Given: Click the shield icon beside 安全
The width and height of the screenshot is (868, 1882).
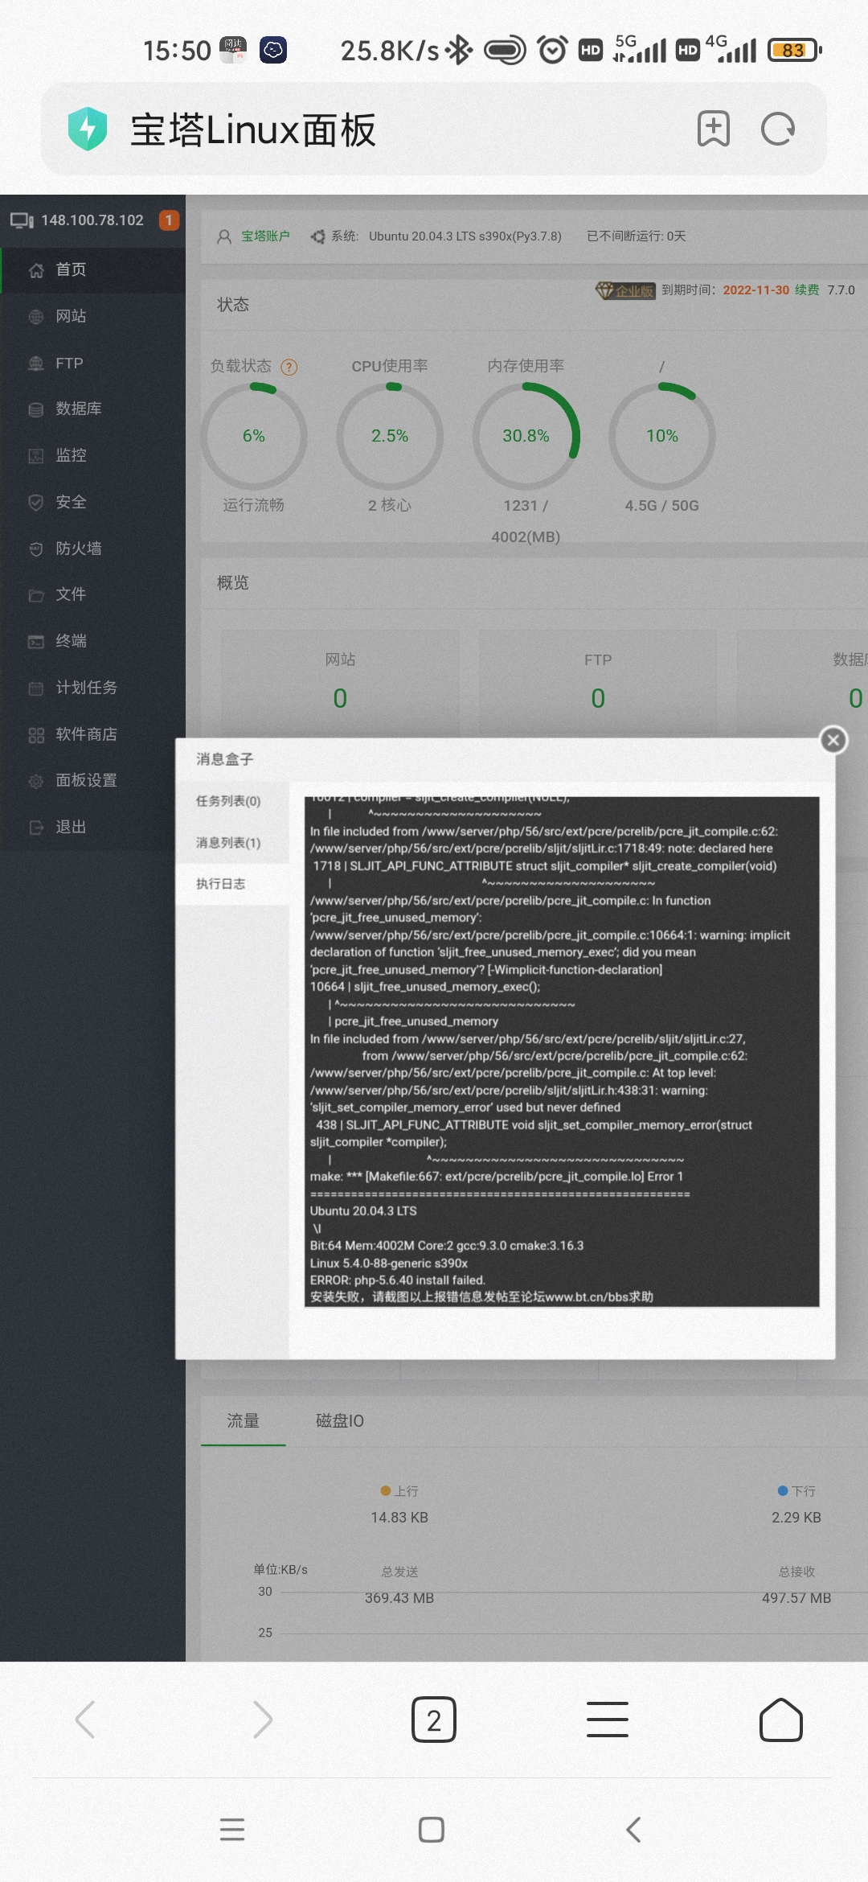Looking at the screenshot, I should pyautogui.click(x=36, y=503).
